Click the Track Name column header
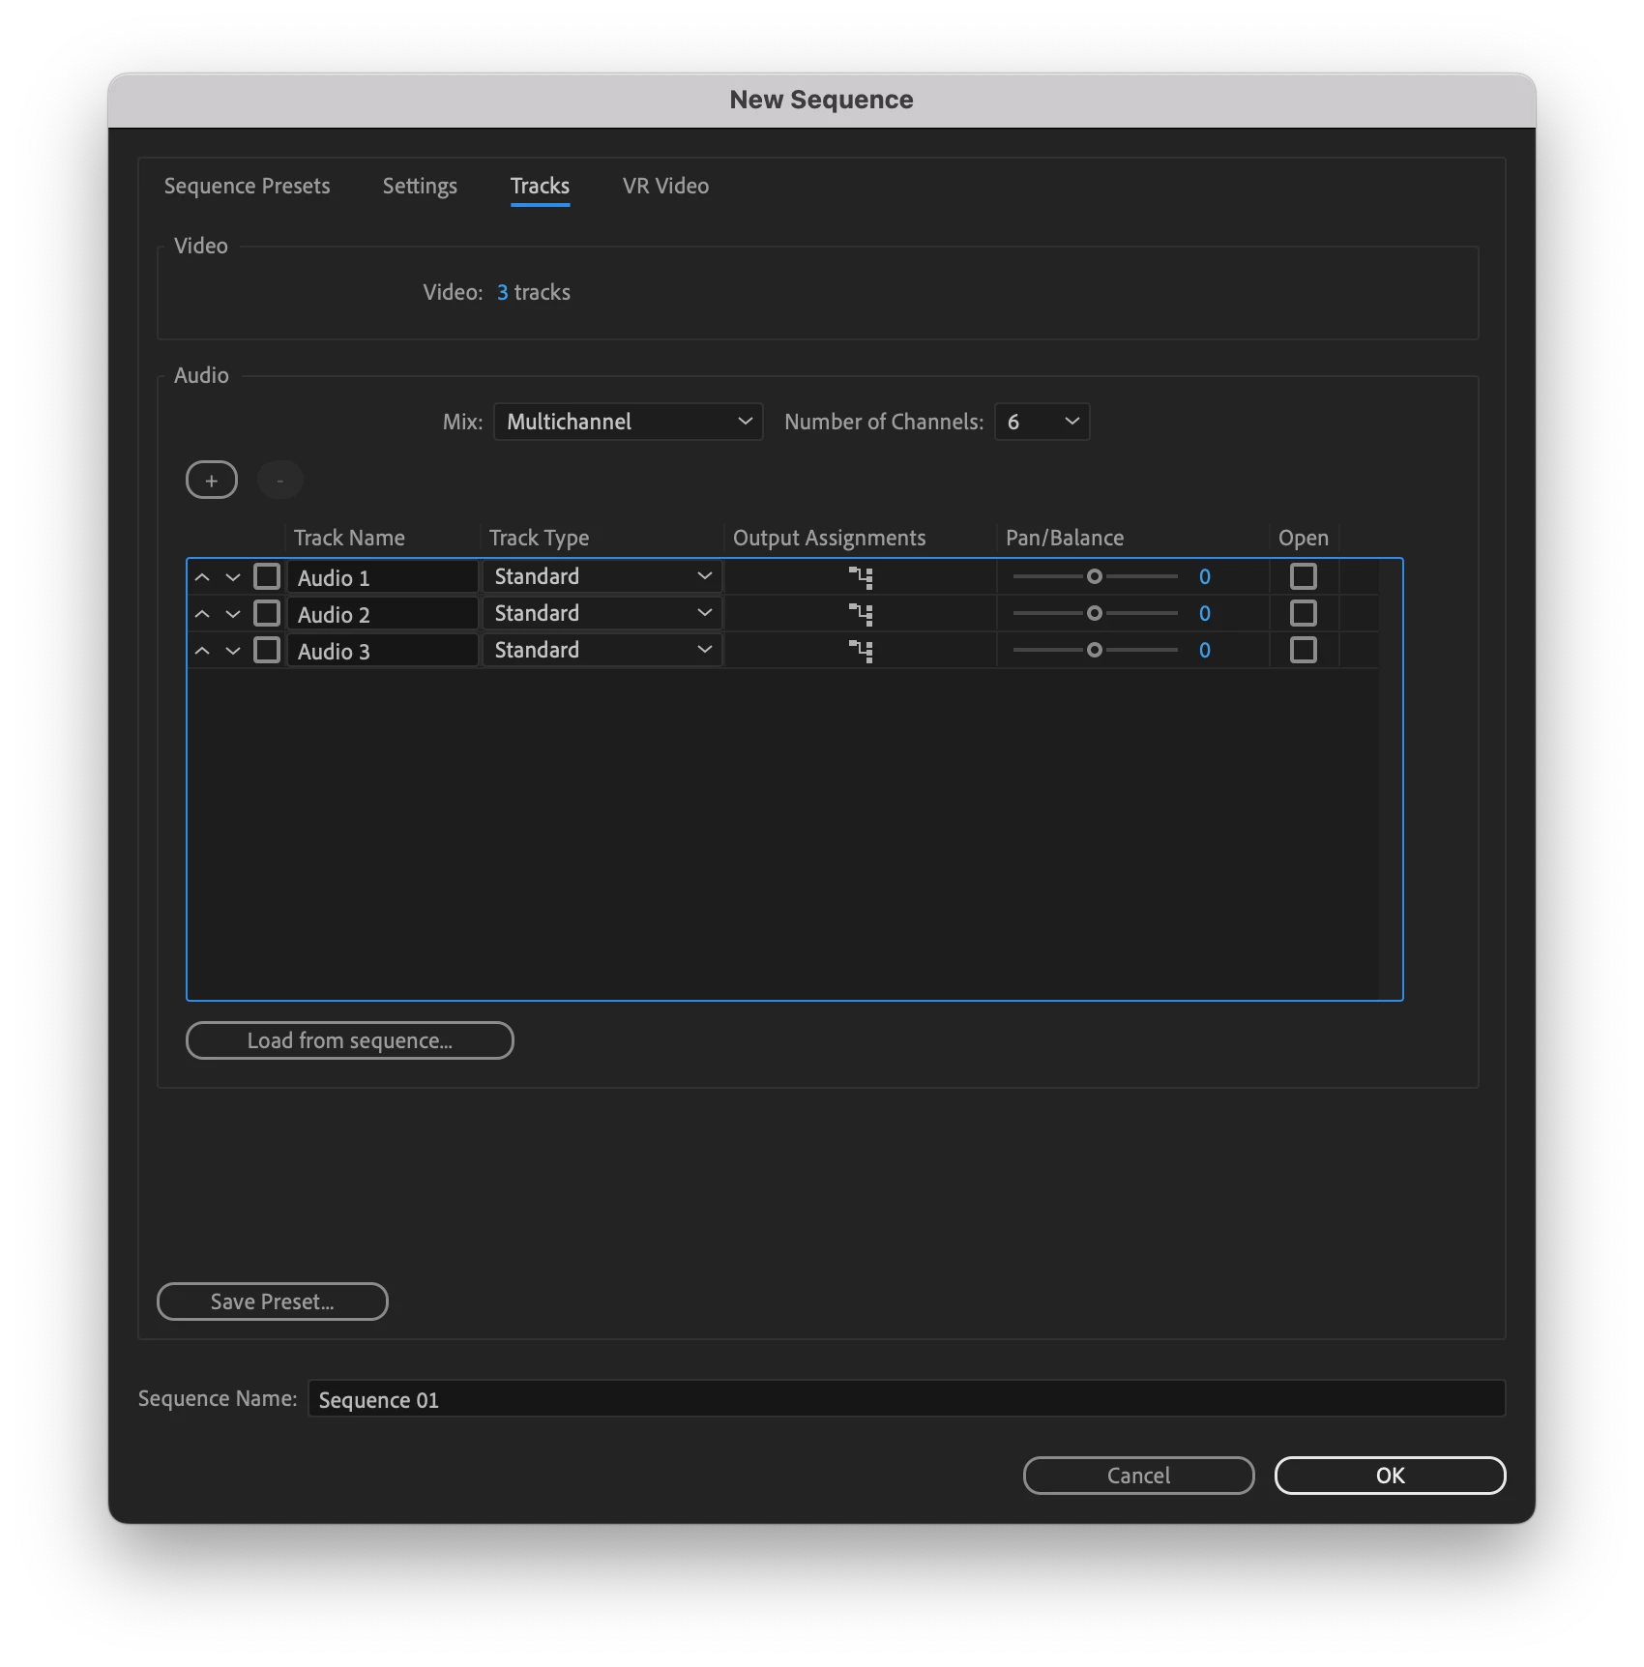 (x=349, y=538)
